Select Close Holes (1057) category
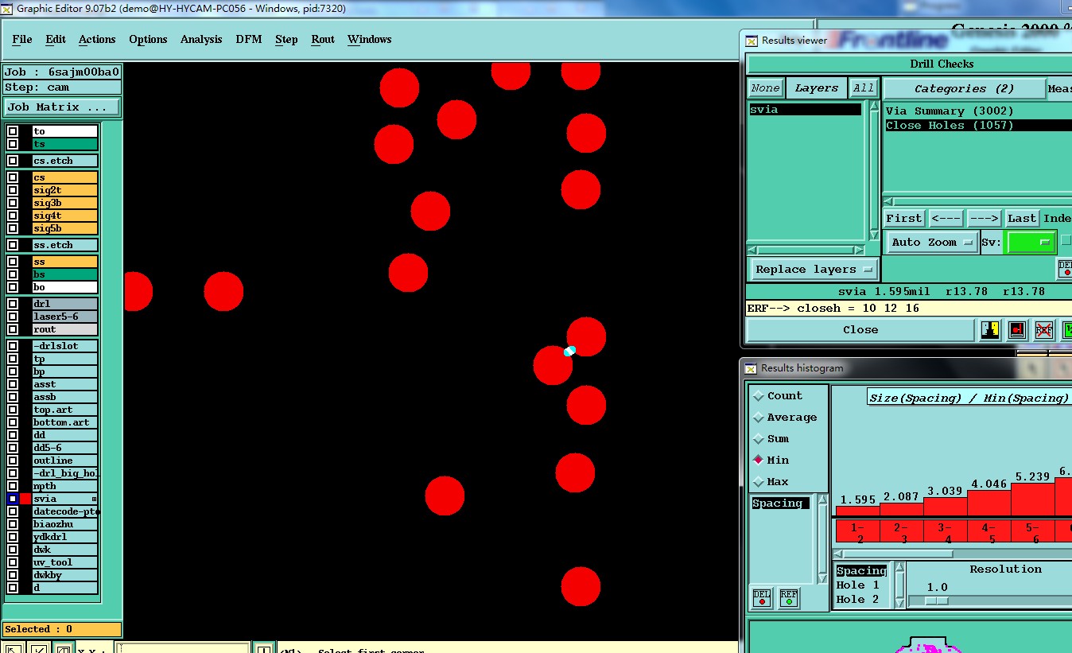Viewport: 1072px width, 653px height. pos(978,125)
